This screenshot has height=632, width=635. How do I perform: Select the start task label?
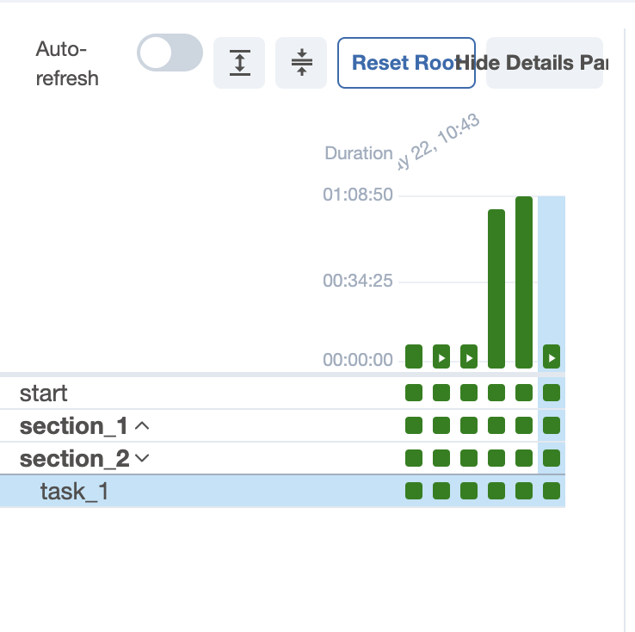tap(44, 393)
